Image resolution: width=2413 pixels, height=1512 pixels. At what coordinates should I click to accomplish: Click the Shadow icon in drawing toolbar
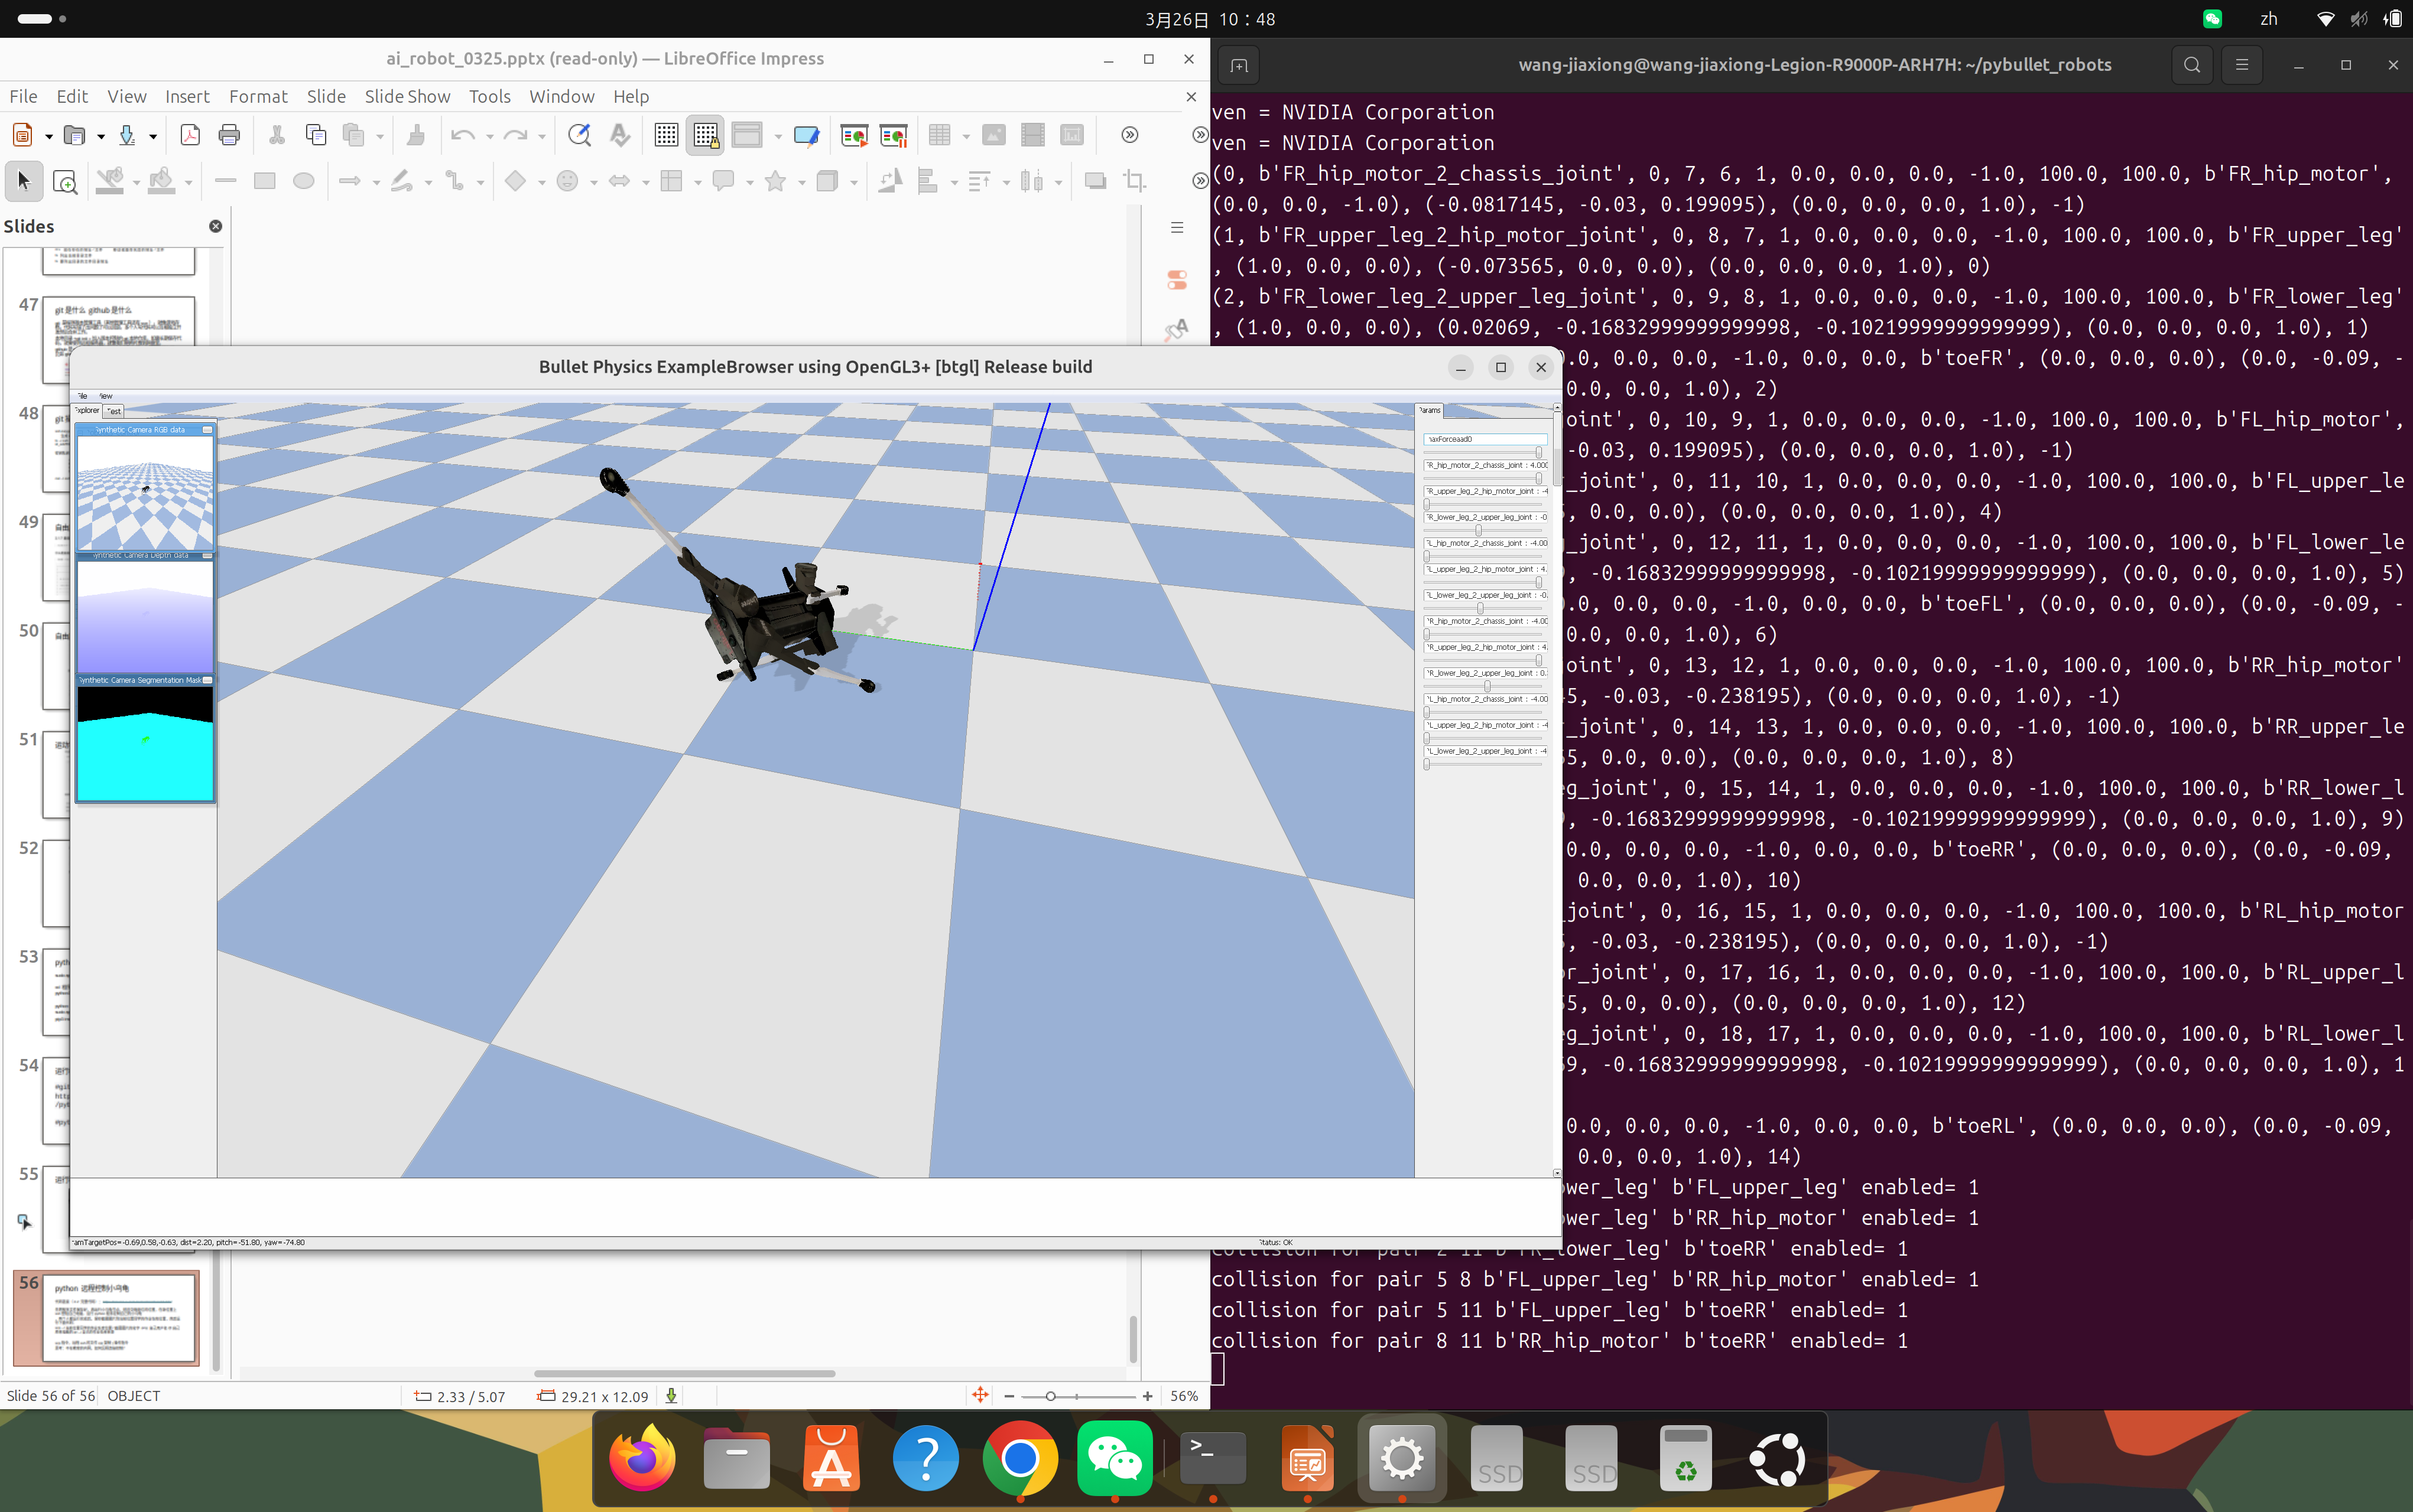[1096, 181]
